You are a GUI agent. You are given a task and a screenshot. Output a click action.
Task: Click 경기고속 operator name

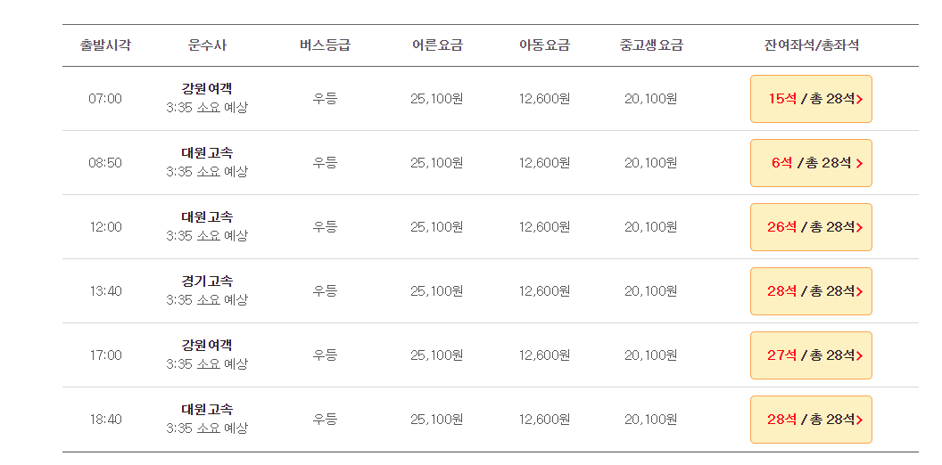point(207,281)
